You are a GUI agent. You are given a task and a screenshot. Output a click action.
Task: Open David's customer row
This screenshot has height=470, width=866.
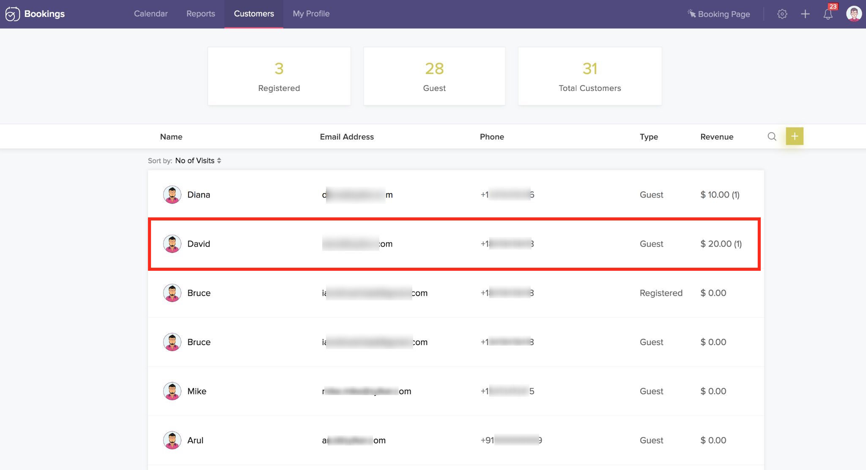tap(198, 244)
